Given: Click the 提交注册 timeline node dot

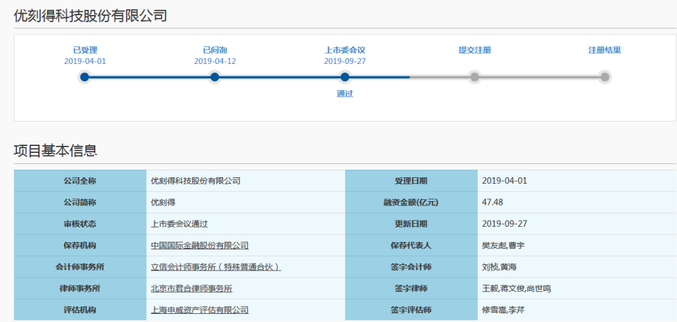Looking at the screenshot, I should coord(475,77).
